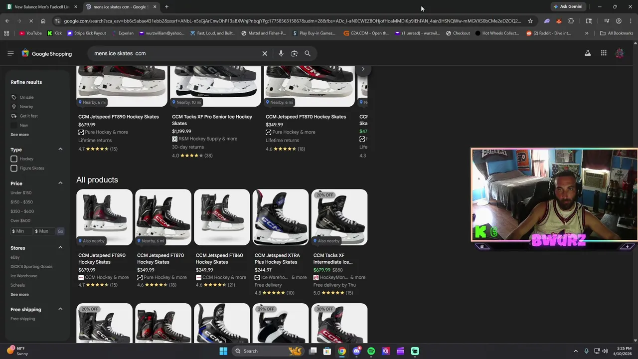Open Spotify from the taskbar
The height and width of the screenshot is (359, 638).
pyautogui.click(x=371, y=351)
